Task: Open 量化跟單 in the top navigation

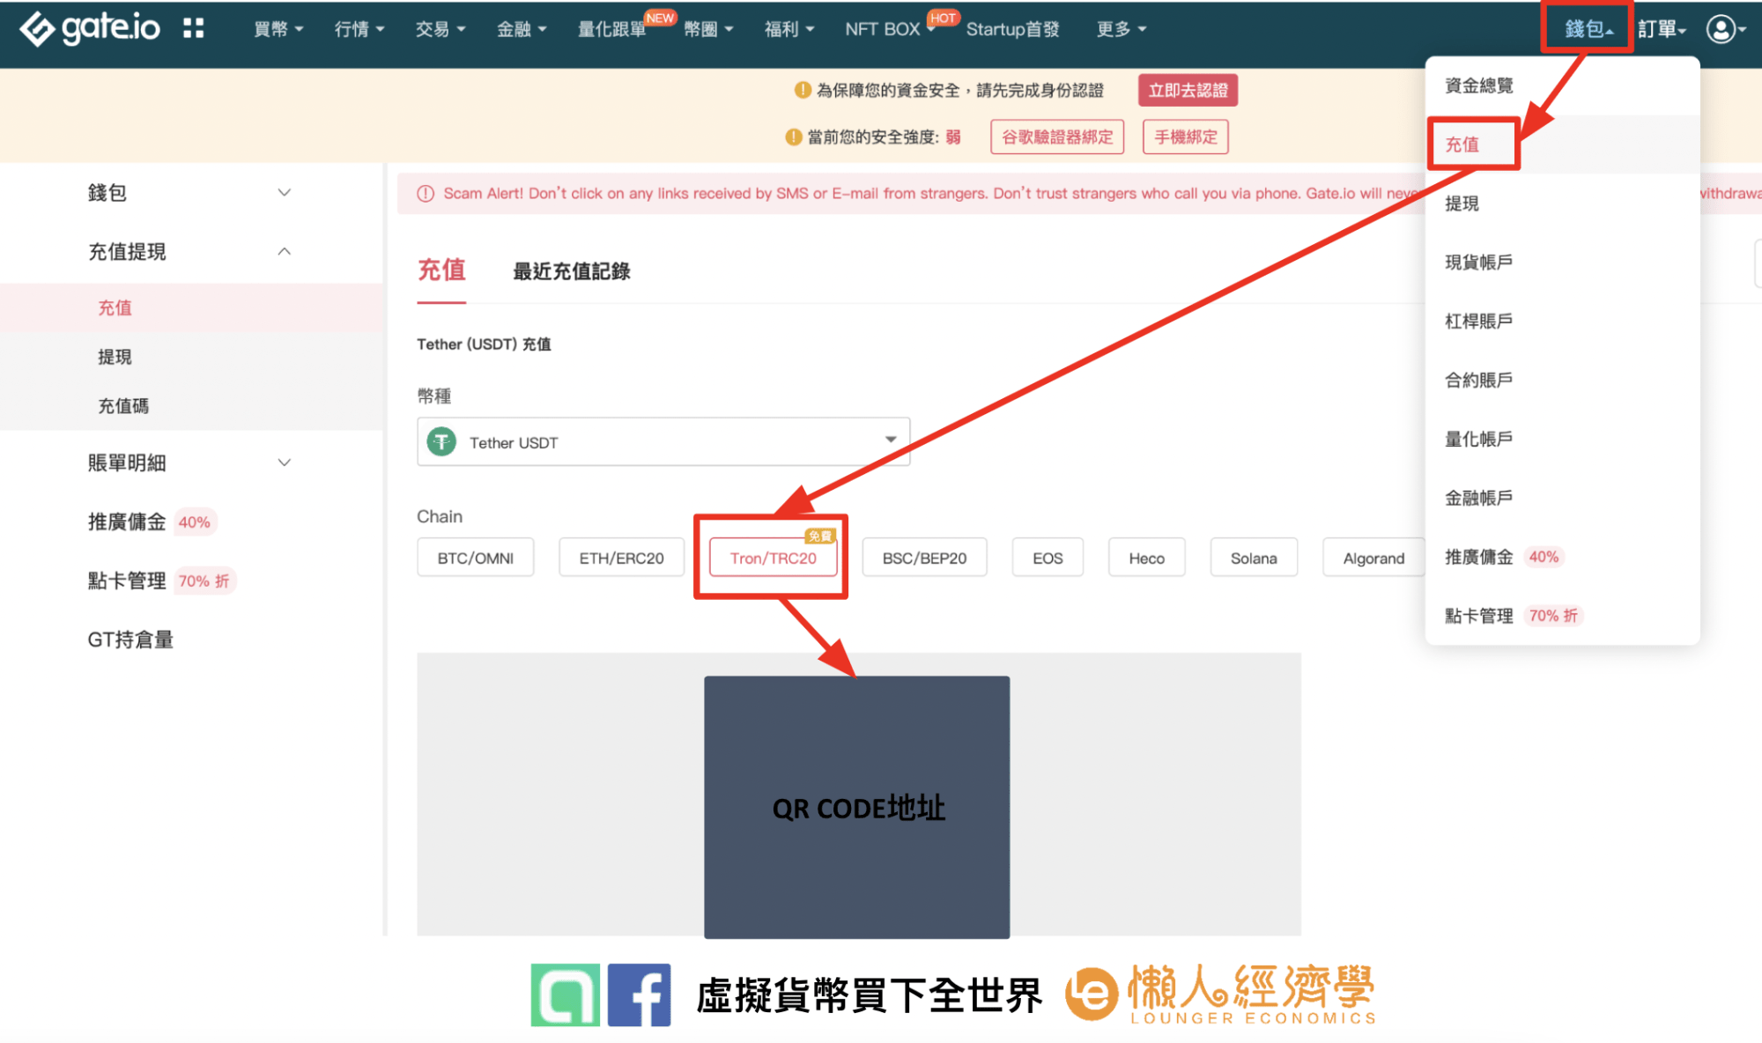Action: (611, 29)
